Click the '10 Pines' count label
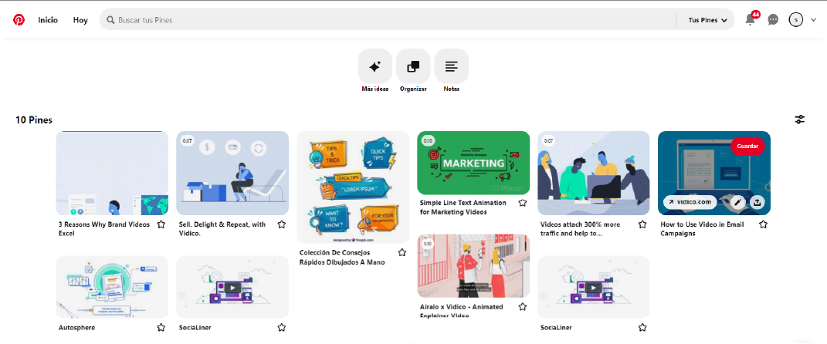The width and height of the screenshot is (827, 344). tap(34, 120)
